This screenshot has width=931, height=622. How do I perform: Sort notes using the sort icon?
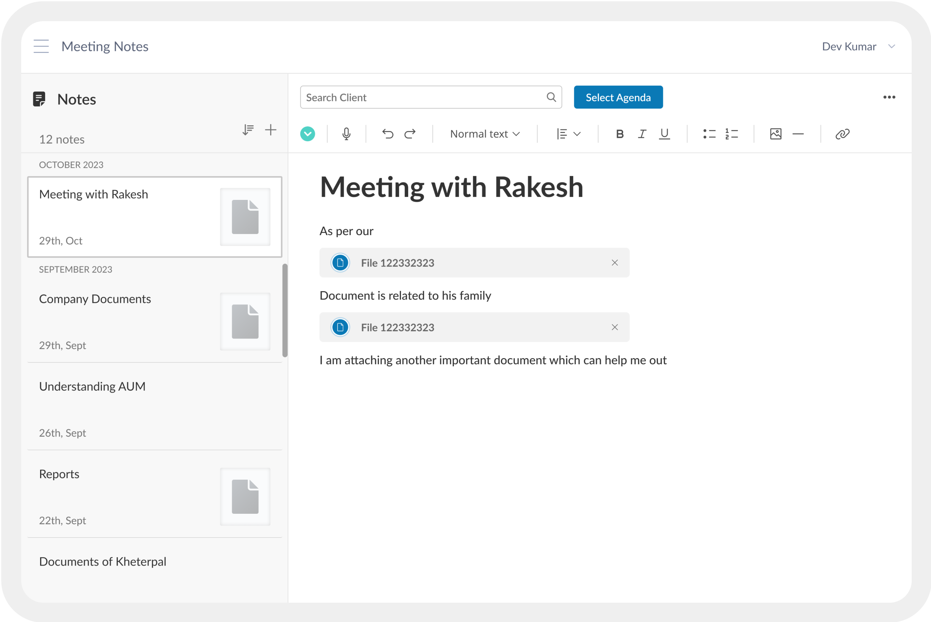point(248,130)
